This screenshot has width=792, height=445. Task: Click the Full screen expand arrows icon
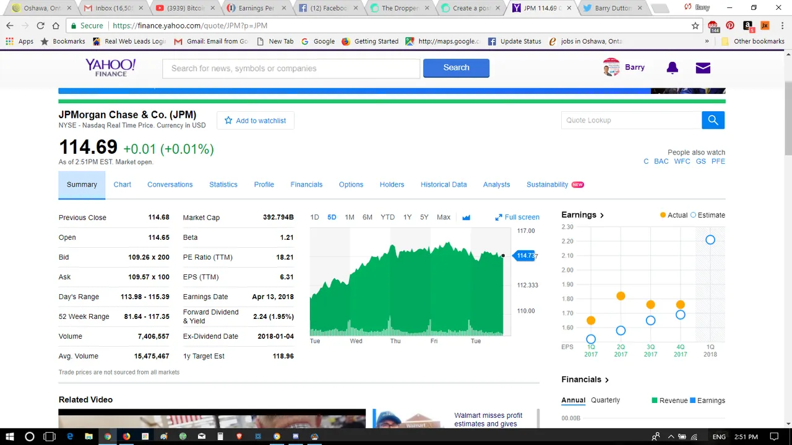click(x=499, y=217)
